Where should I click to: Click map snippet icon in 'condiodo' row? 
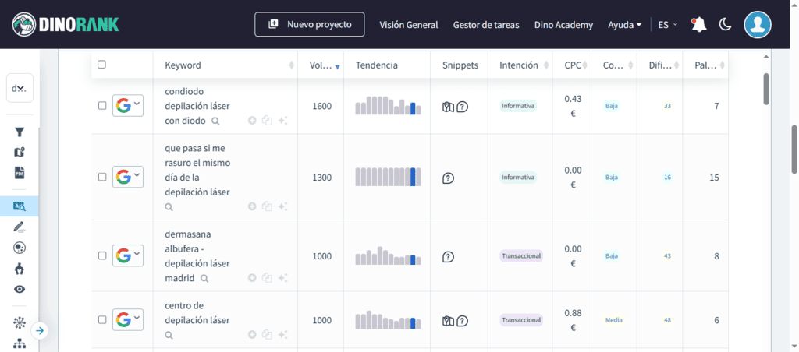click(x=448, y=107)
